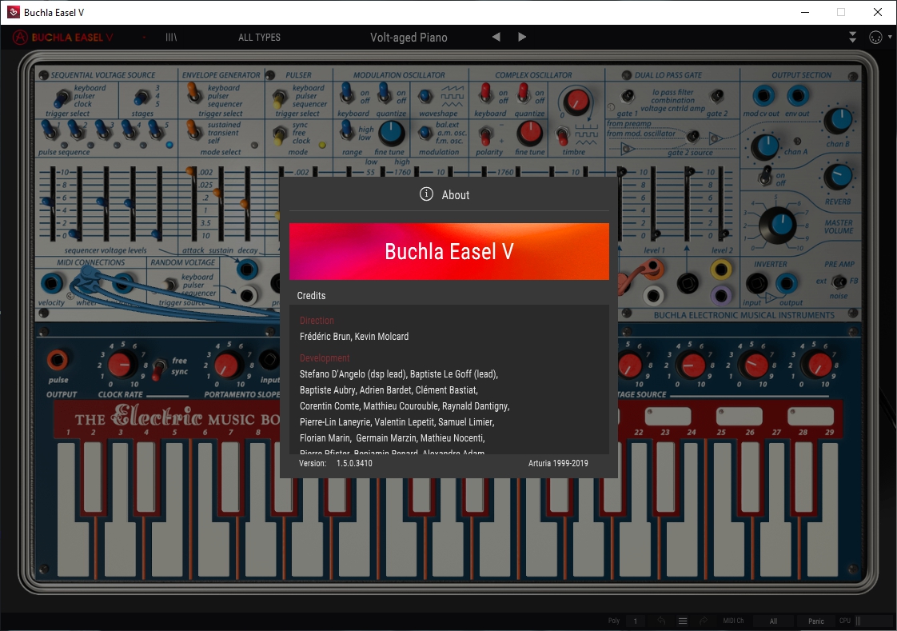This screenshot has height=631, width=897.
Task: Click the Buchla Easel V red banner
Action: (x=449, y=251)
